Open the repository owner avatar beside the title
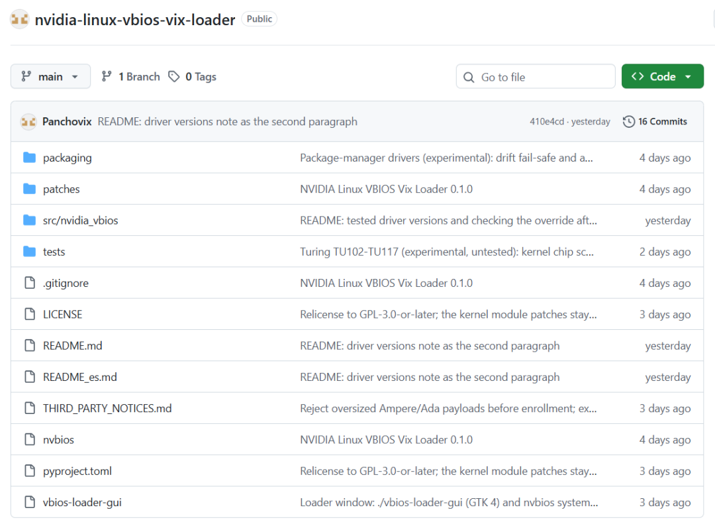The height and width of the screenshot is (524, 715). [x=20, y=19]
